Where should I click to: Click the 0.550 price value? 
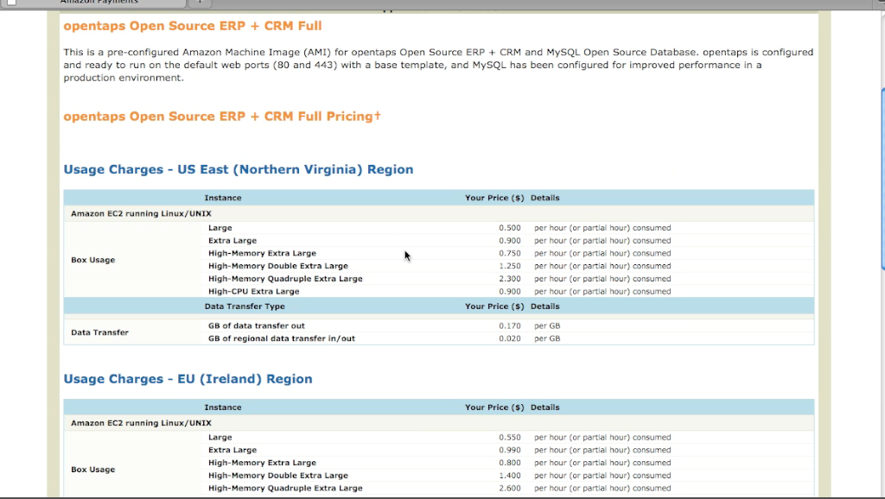[510, 438]
